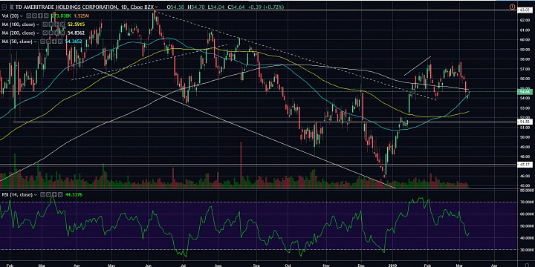Toggle MA (50, close) visibility eye

tap(42, 42)
